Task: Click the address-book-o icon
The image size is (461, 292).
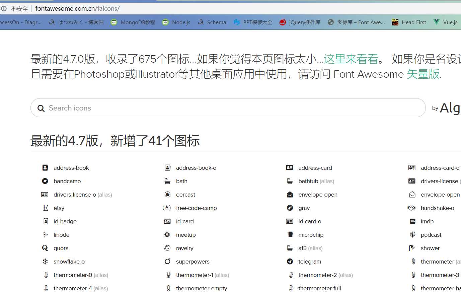Action: [168, 168]
